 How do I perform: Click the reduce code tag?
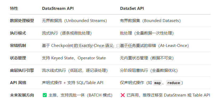tap(173, 83)
